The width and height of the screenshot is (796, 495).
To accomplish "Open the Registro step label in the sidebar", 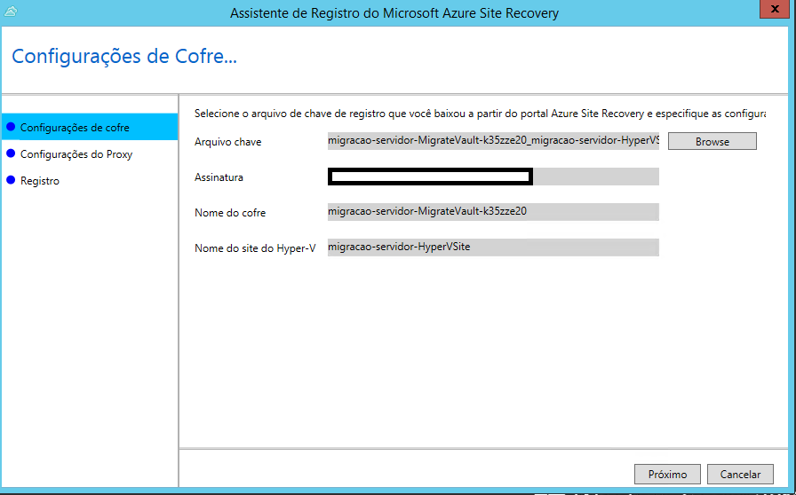I will [x=40, y=181].
